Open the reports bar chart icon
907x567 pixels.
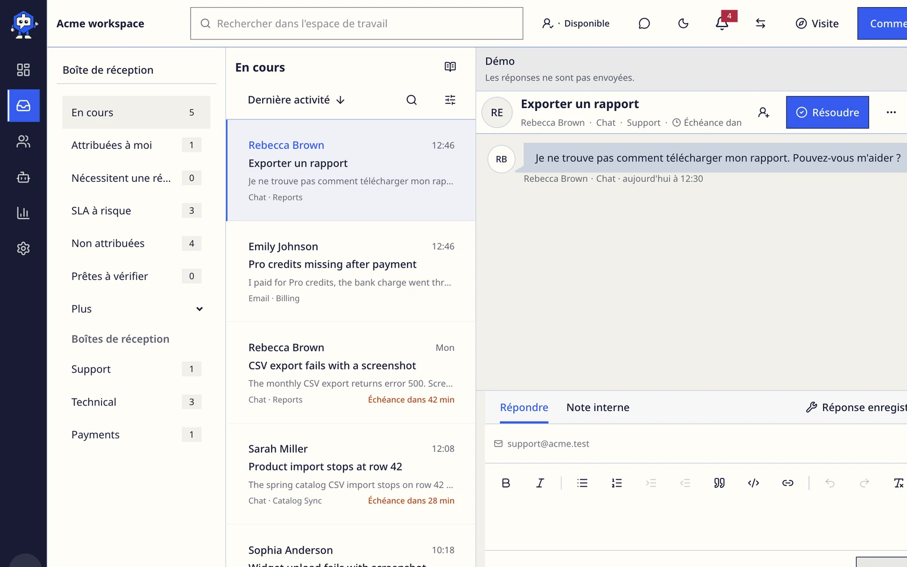23,213
